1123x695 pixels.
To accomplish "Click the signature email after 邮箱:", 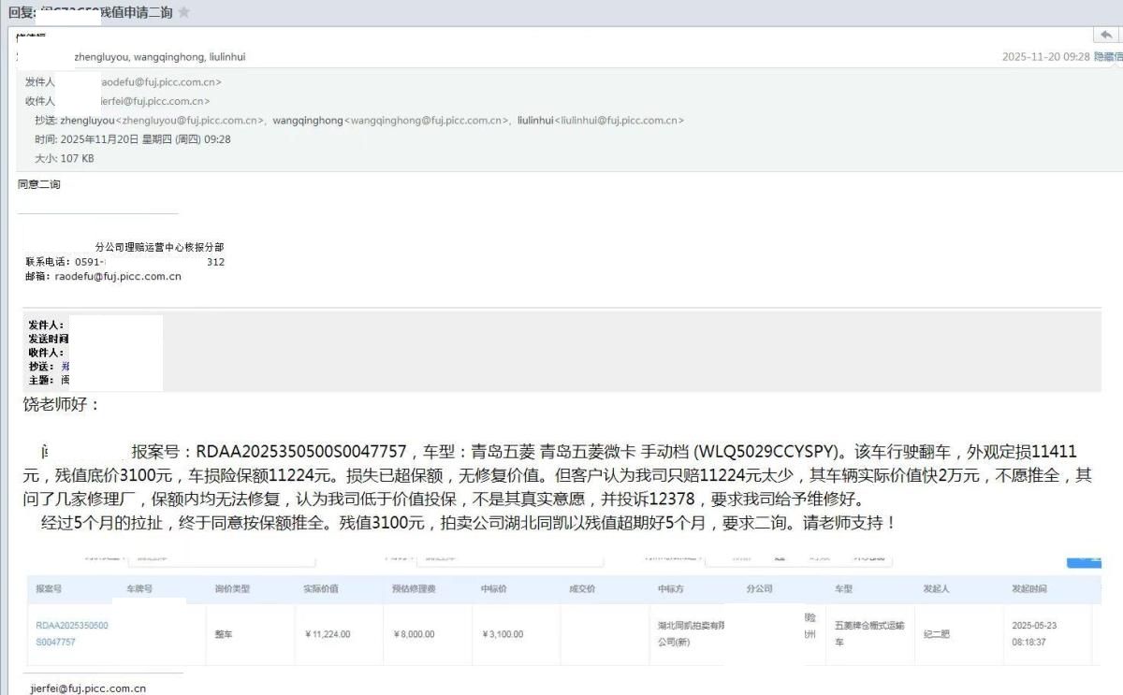I will pos(118,277).
